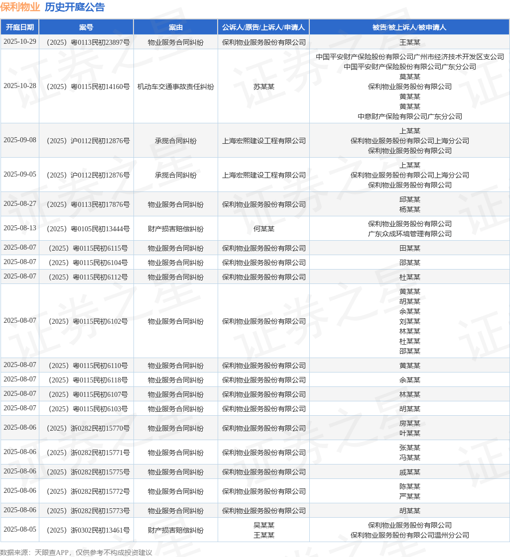Click defendant 邱某某
510x557 pixels.
tap(410, 199)
